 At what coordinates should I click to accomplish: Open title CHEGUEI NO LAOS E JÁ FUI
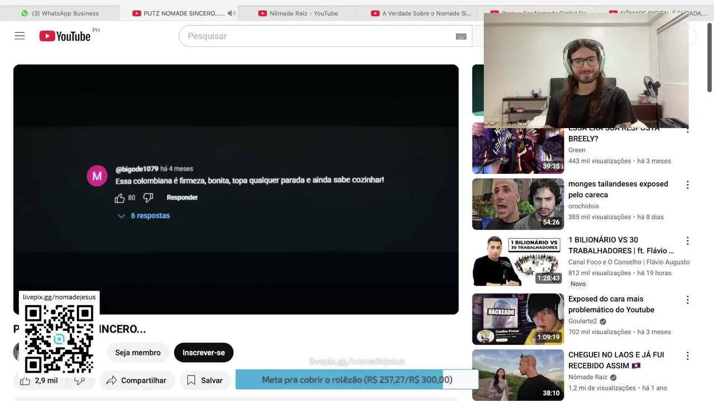coord(616,360)
